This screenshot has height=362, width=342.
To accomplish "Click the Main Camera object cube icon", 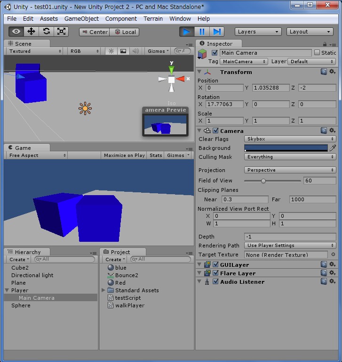I will [202, 54].
